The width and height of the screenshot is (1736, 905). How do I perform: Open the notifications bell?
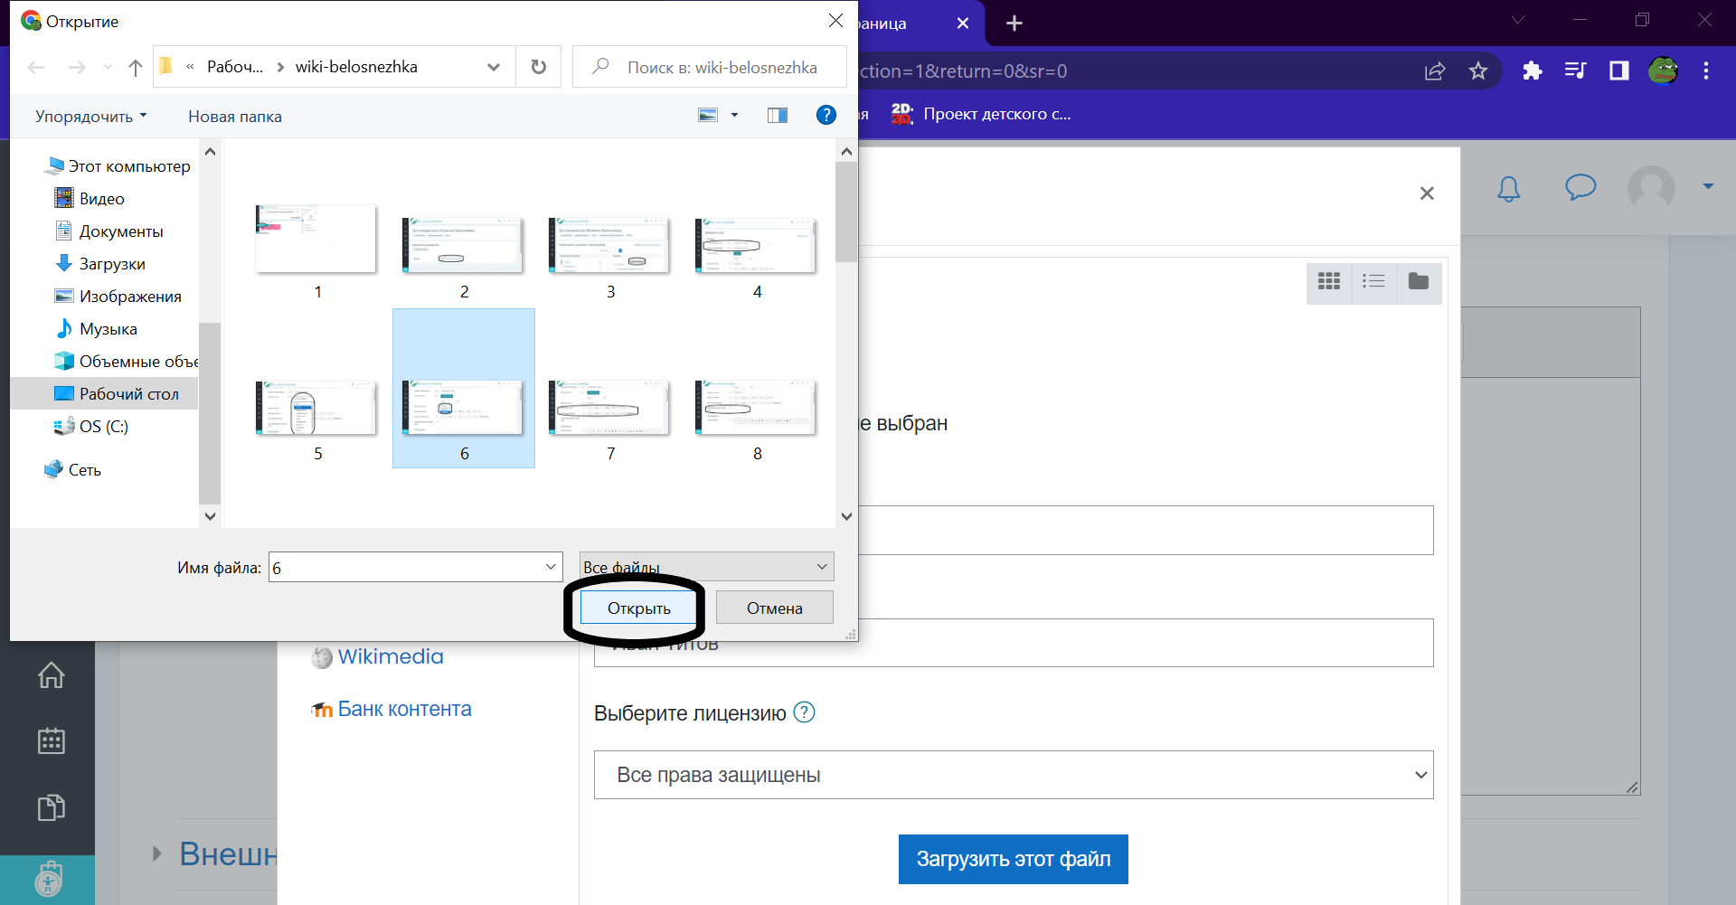pos(1508,188)
